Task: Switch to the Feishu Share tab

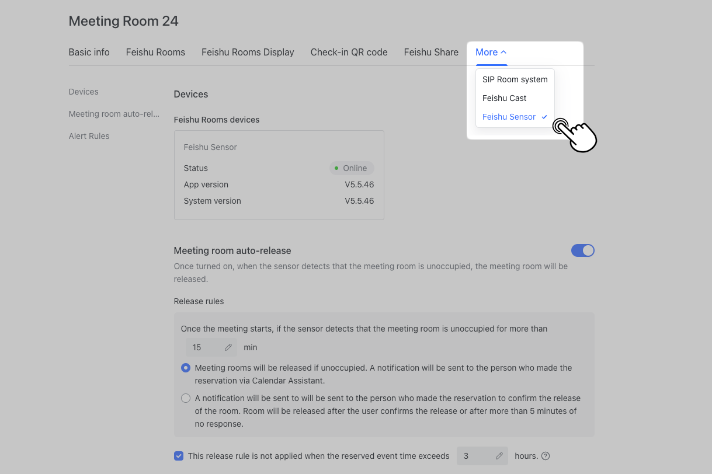Action: (x=431, y=52)
